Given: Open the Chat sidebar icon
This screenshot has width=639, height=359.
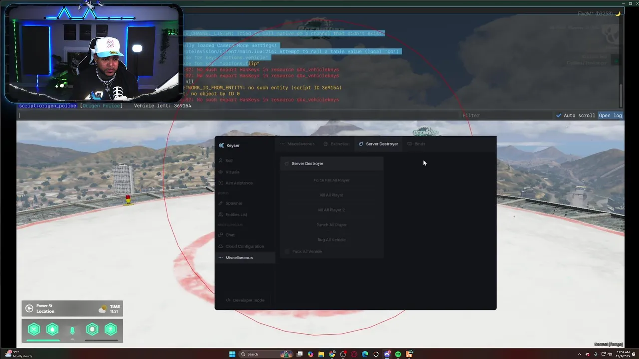Looking at the screenshot, I should (x=221, y=235).
